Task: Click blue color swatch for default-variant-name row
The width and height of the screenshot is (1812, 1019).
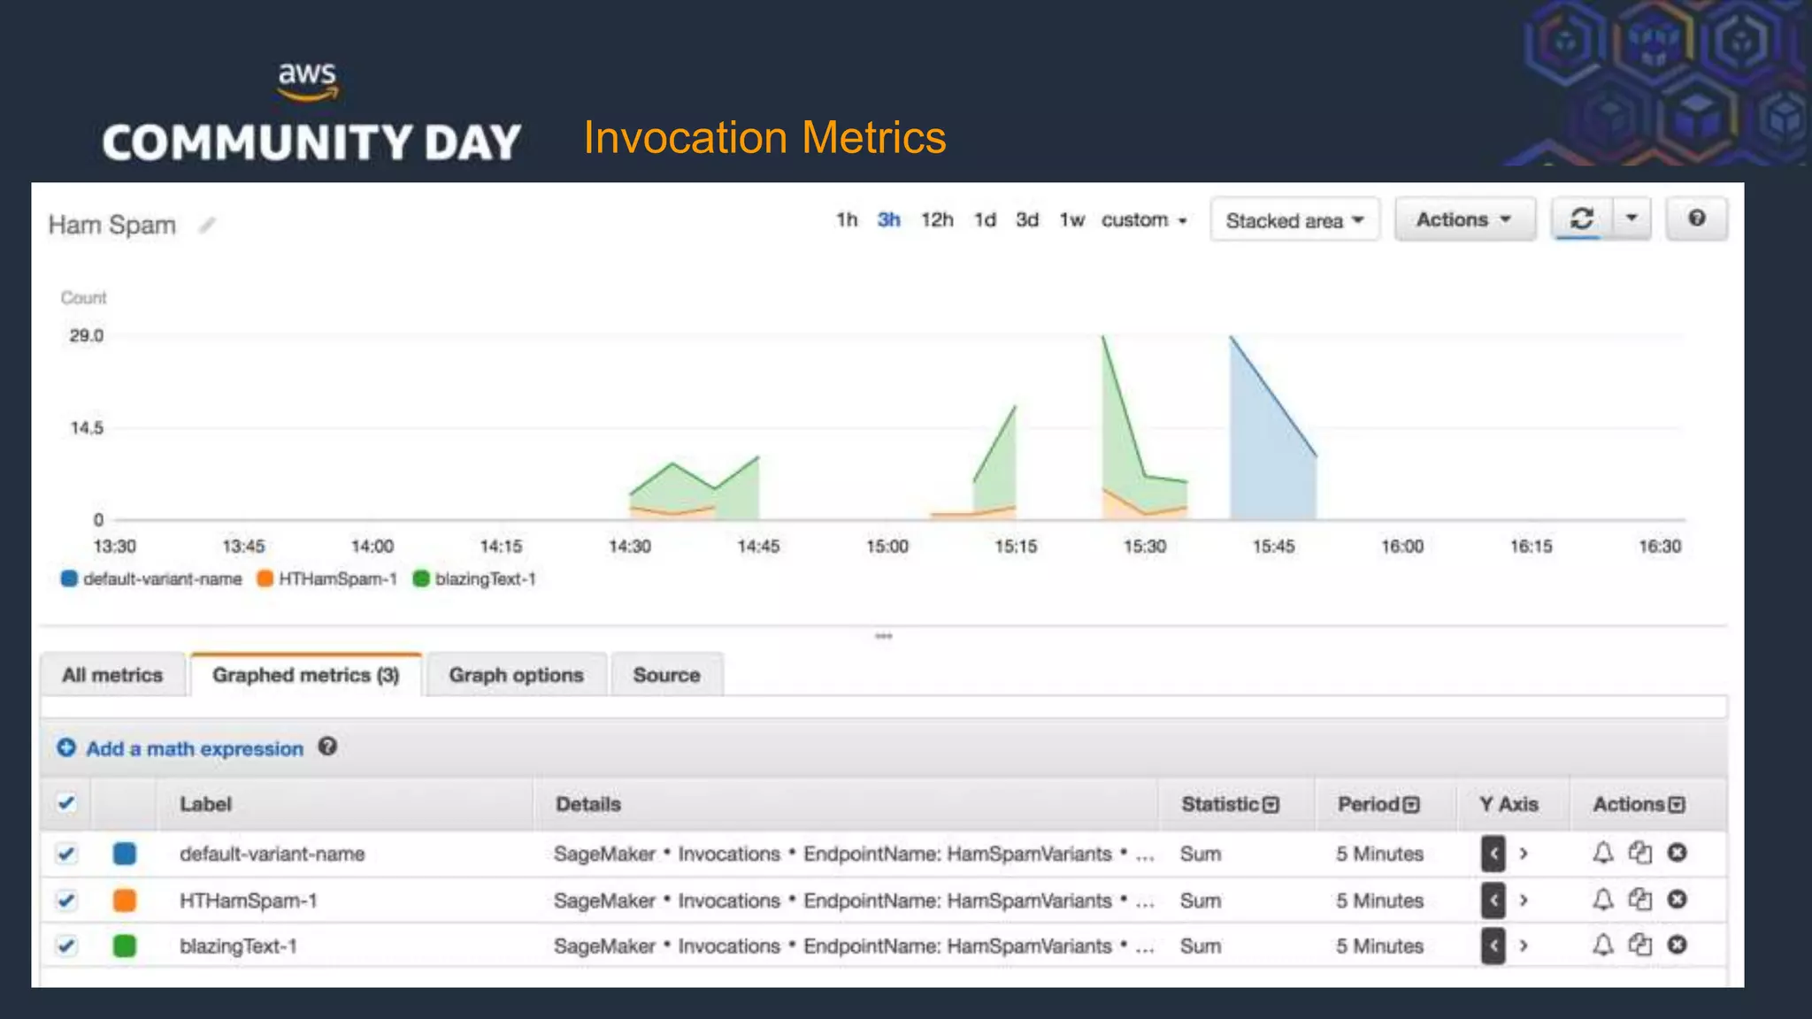Action: tap(125, 854)
